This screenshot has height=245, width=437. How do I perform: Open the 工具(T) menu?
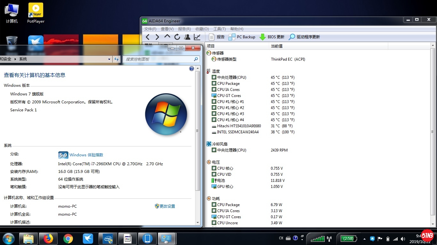click(x=219, y=29)
